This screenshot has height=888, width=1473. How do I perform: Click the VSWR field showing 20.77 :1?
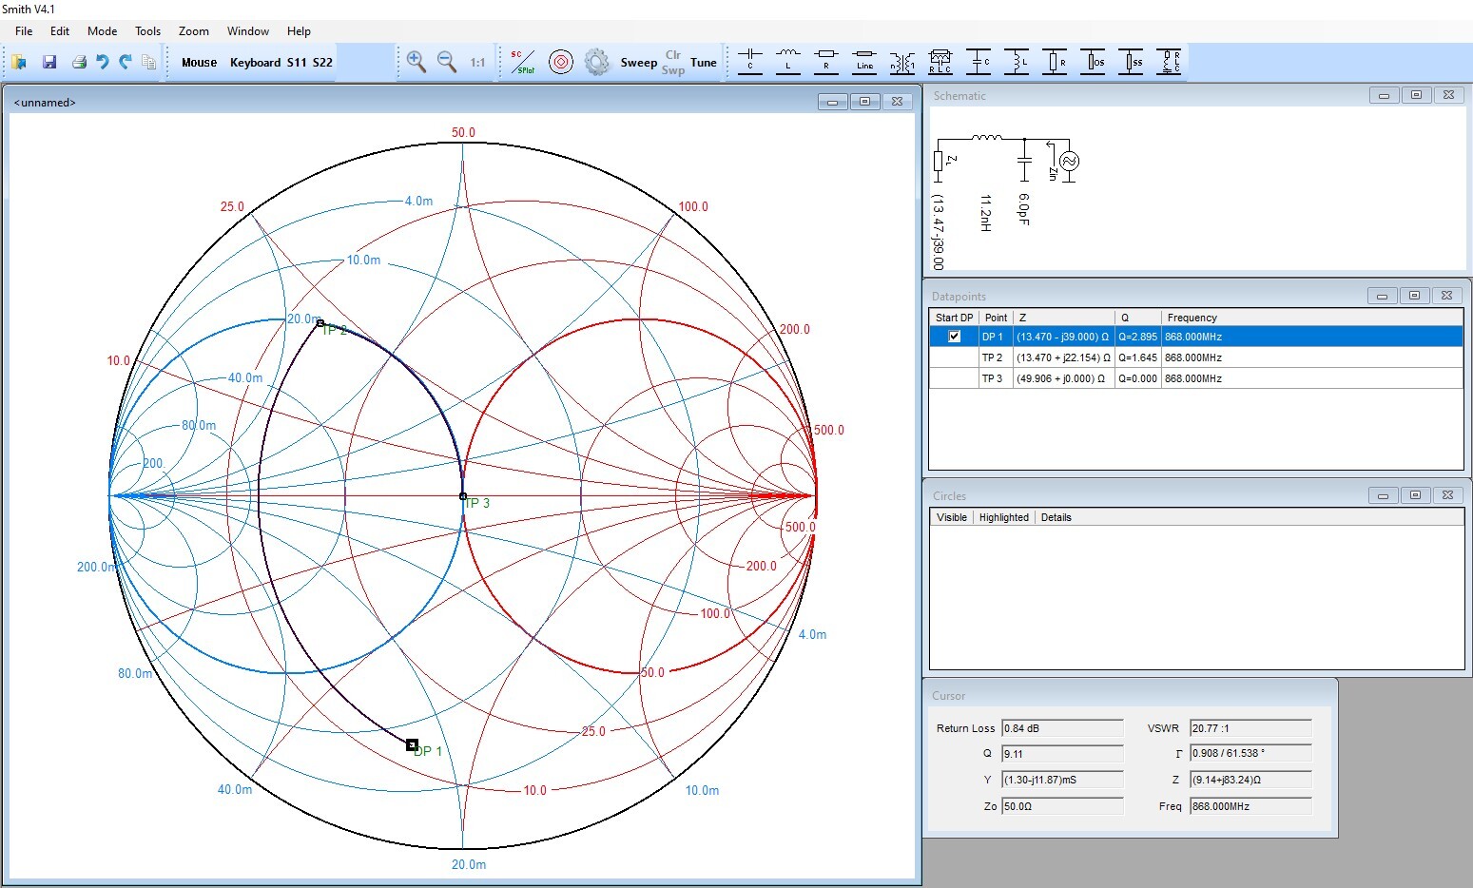pyautogui.click(x=1250, y=728)
